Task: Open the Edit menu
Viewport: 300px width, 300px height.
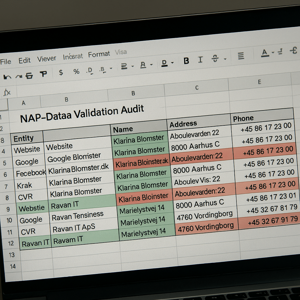Action: 24,61
